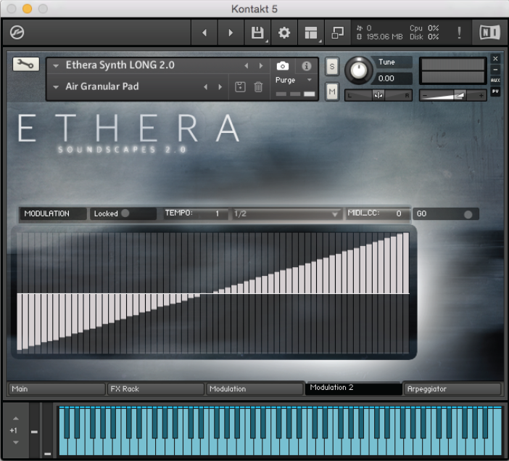Click the Native Instruments NI logo

click(489, 33)
